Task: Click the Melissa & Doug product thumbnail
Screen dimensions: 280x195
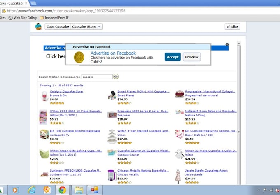Action: click(180, 112)
